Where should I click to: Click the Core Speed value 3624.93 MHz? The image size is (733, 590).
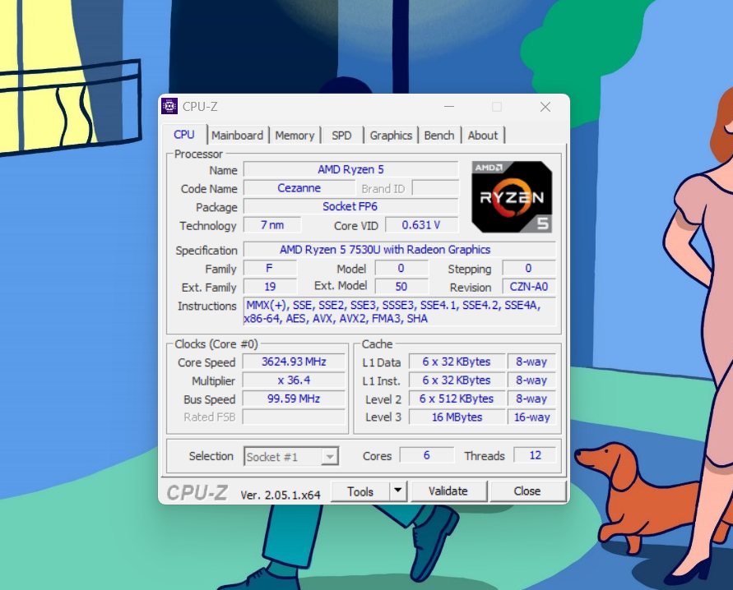294,362
